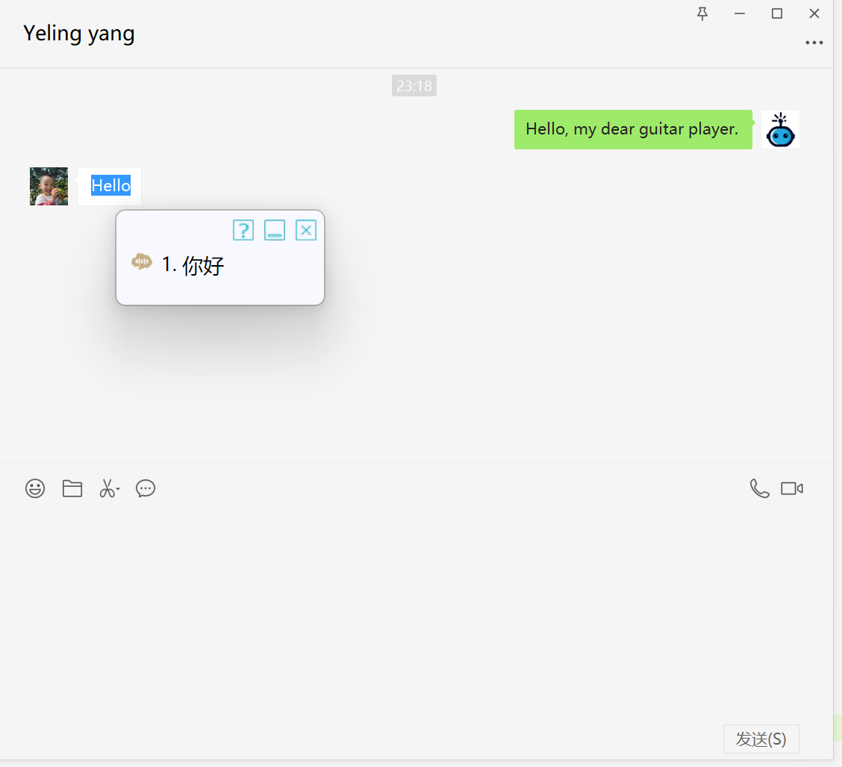
Task: Play pronunciation audio in translation popup
Action: (x=142, y=262)
